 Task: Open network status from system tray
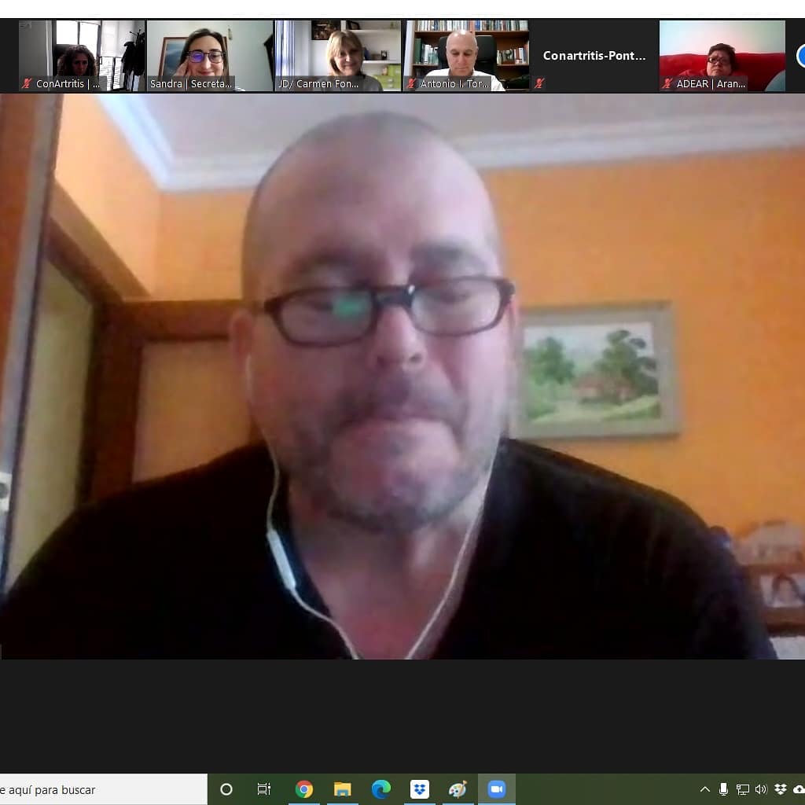(742, 789)
